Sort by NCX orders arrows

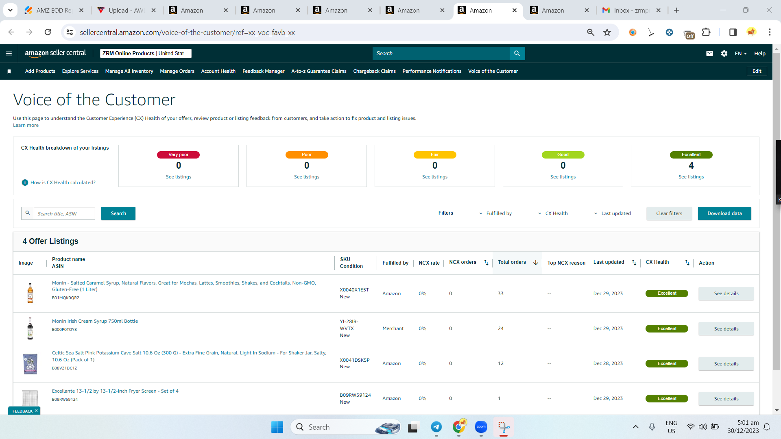point(486,263)
